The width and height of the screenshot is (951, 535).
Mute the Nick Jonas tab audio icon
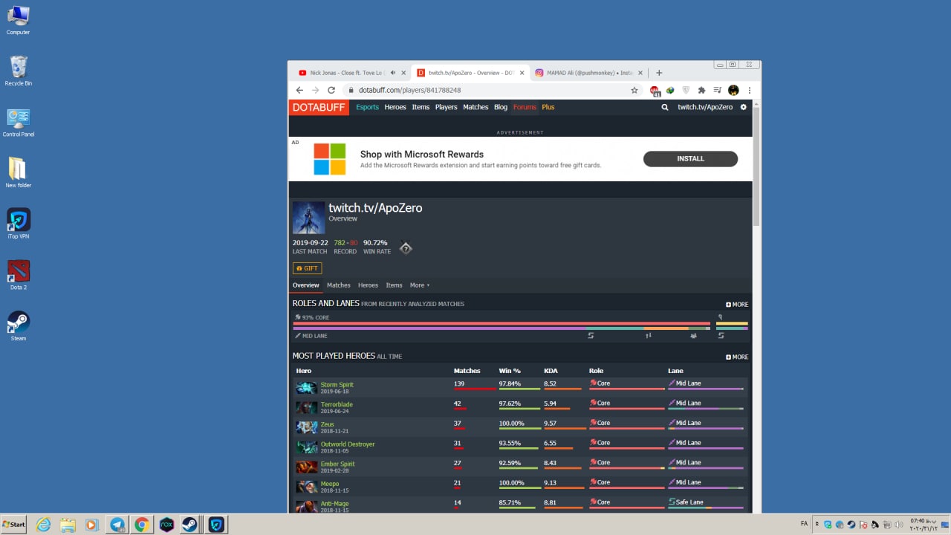(x=393, y=73)
